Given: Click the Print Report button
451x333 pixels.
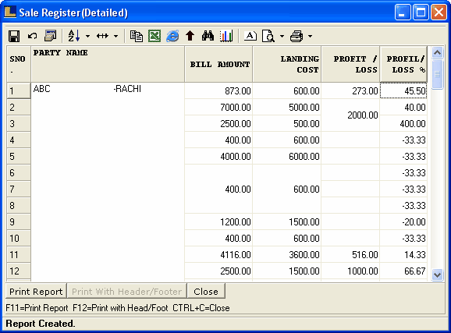Looking at the screenshot, I should (x=36, y=292).
